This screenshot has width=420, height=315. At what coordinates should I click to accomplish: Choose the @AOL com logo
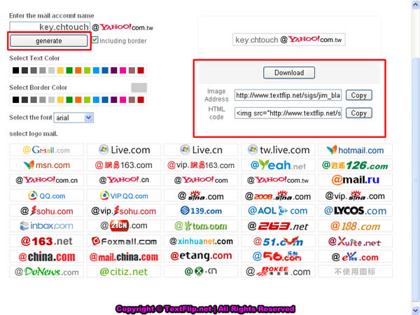pos(278,211)
